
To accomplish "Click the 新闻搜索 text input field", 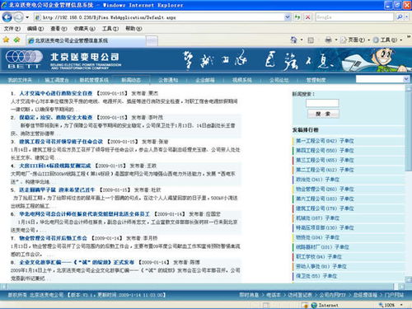I will click(x=322, y=103).
